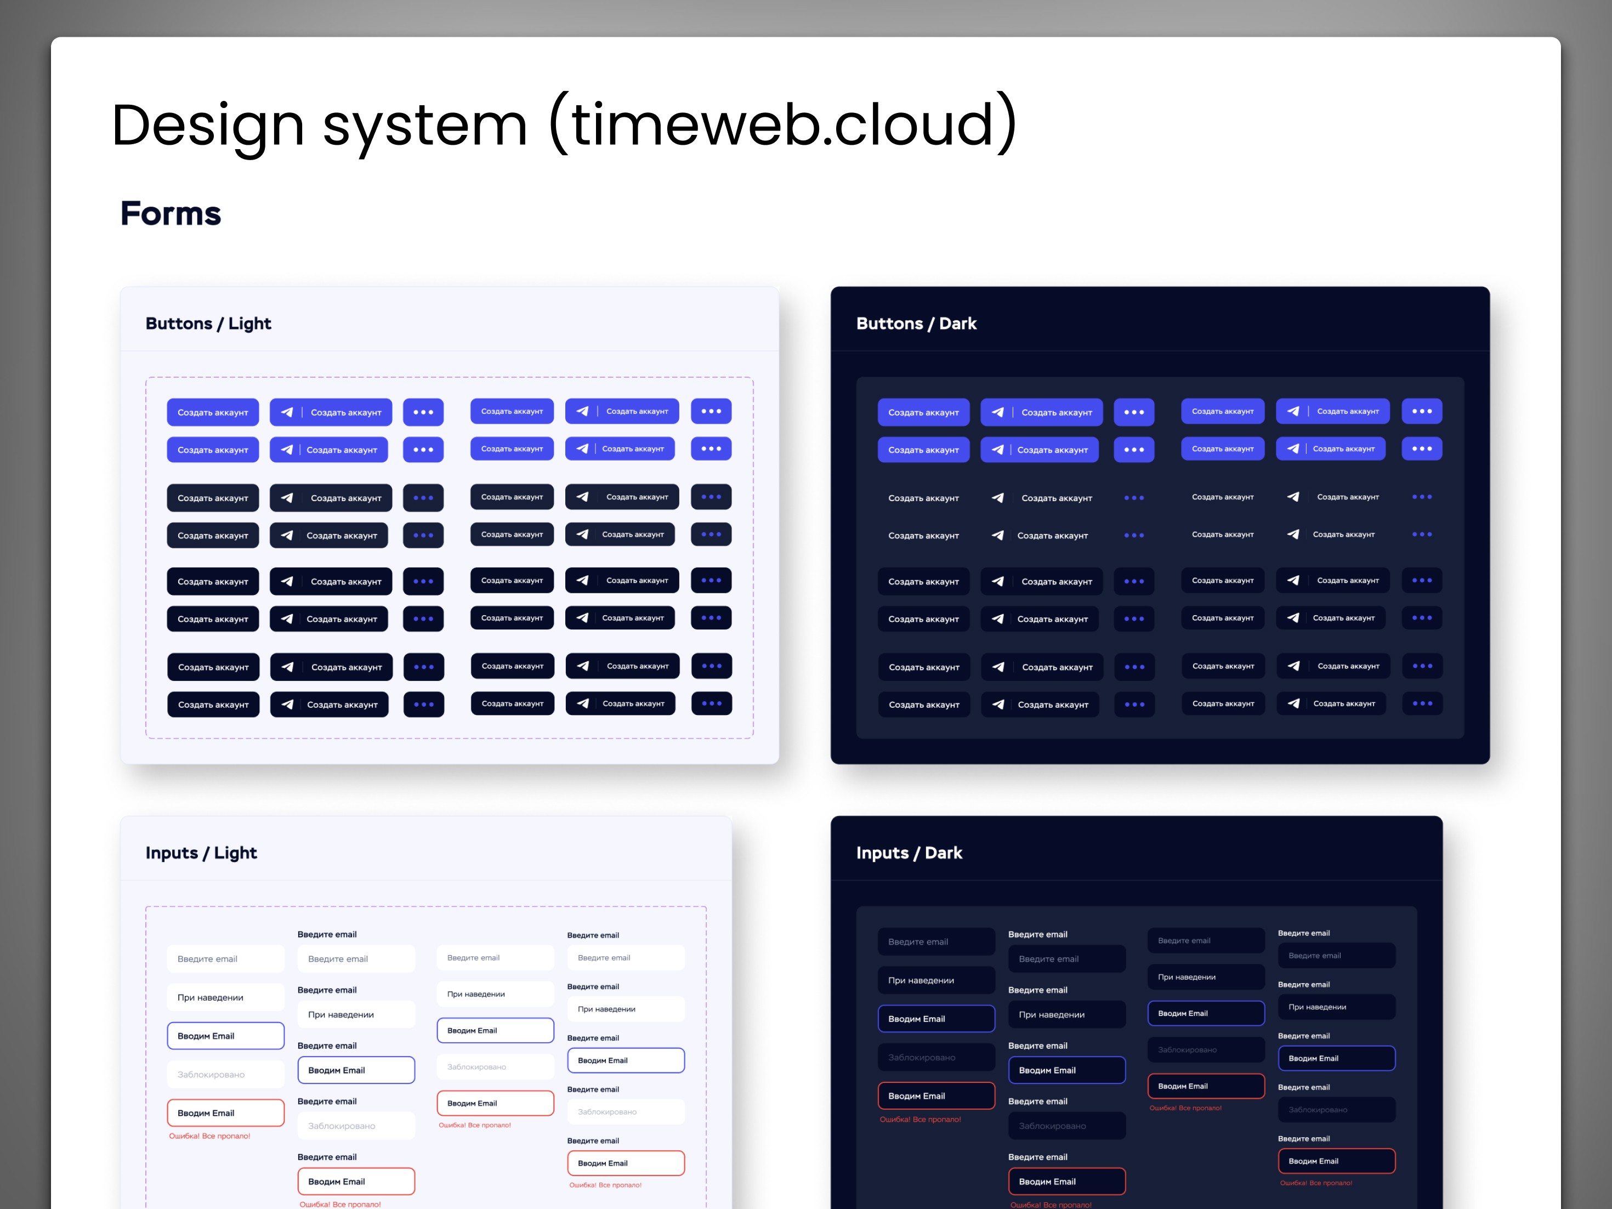Click the first text-only Создать аккаунт in Buttons / Dark
The image size is (1612, 1209).
(923, 498)
